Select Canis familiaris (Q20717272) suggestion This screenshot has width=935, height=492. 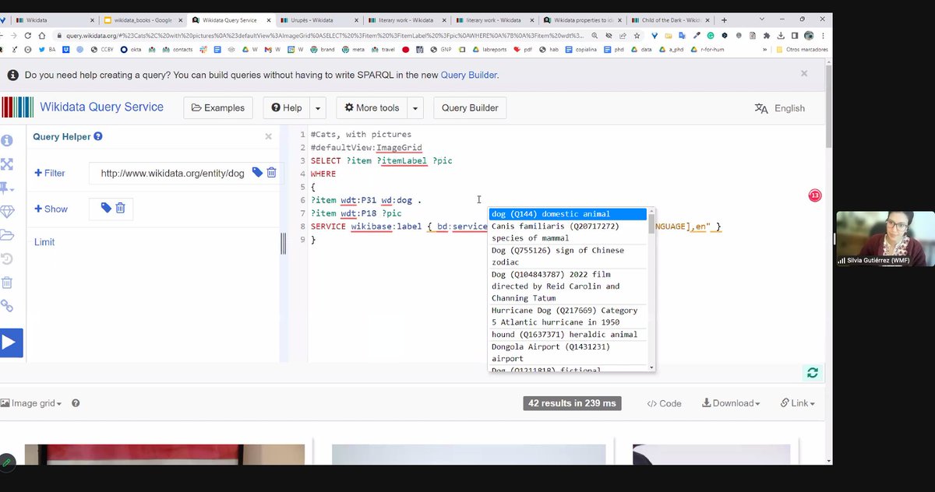(x=568, y=232)
